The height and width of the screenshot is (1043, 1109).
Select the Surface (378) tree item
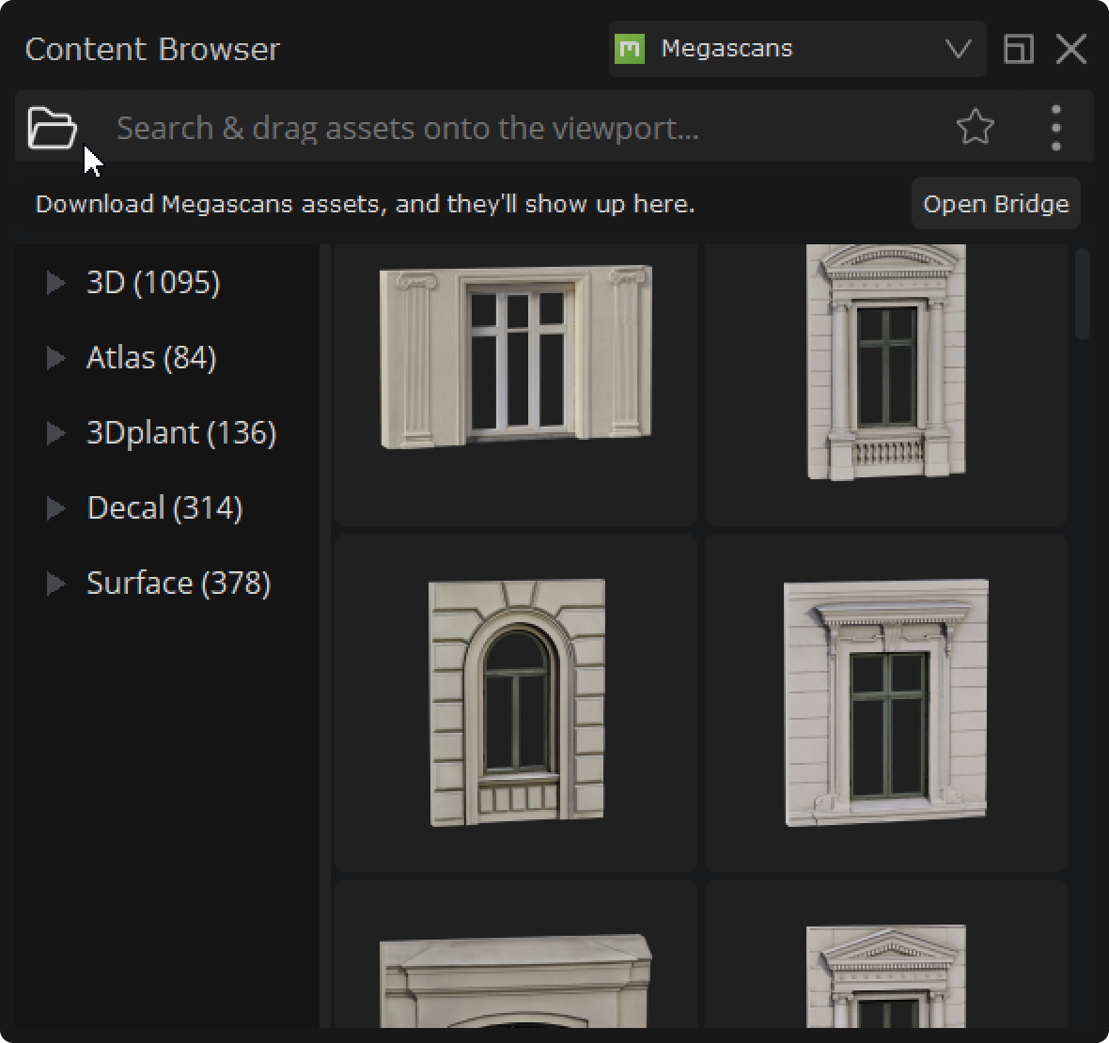[x=179, y=584]
